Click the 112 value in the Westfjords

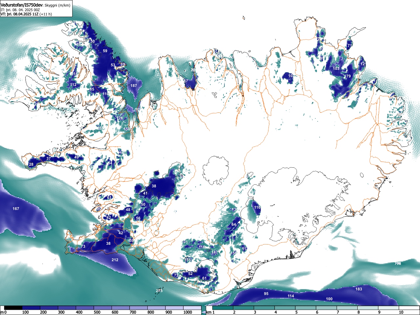click(x=73, y=85)
